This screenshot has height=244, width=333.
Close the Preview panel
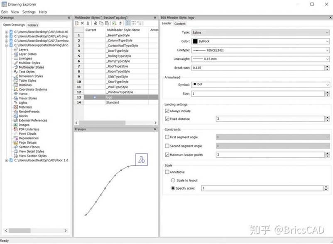155,129
